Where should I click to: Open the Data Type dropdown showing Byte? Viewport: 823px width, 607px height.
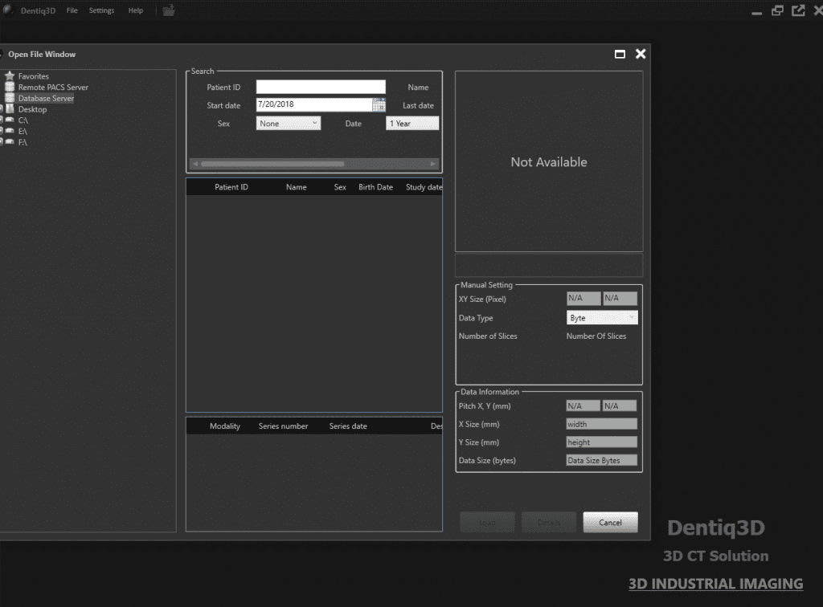tap(602, 318)
